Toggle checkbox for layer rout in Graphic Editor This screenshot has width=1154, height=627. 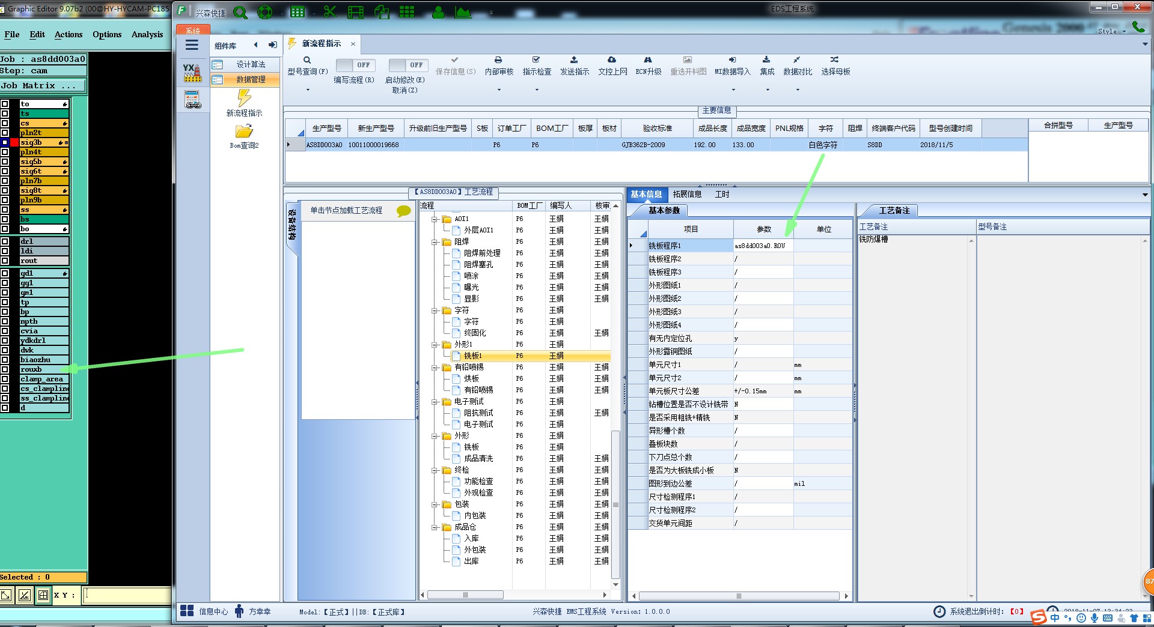5,261
